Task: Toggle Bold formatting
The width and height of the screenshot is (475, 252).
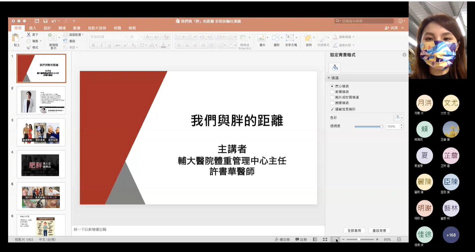Action: click(93, 45)
